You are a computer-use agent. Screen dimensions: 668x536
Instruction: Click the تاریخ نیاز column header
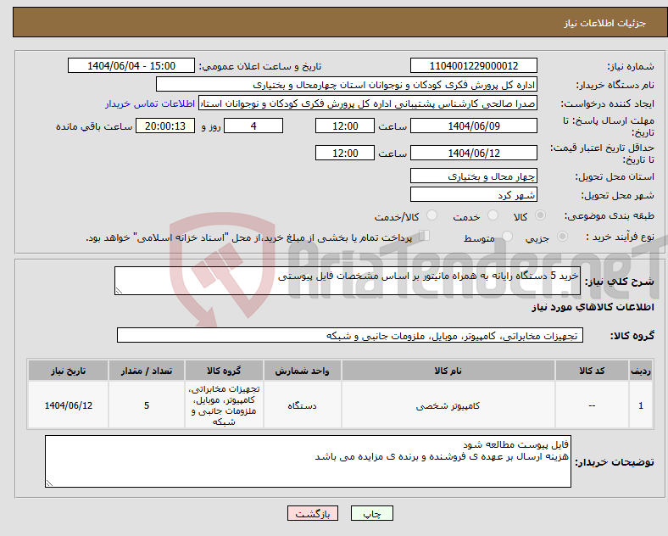click(68, 371)
